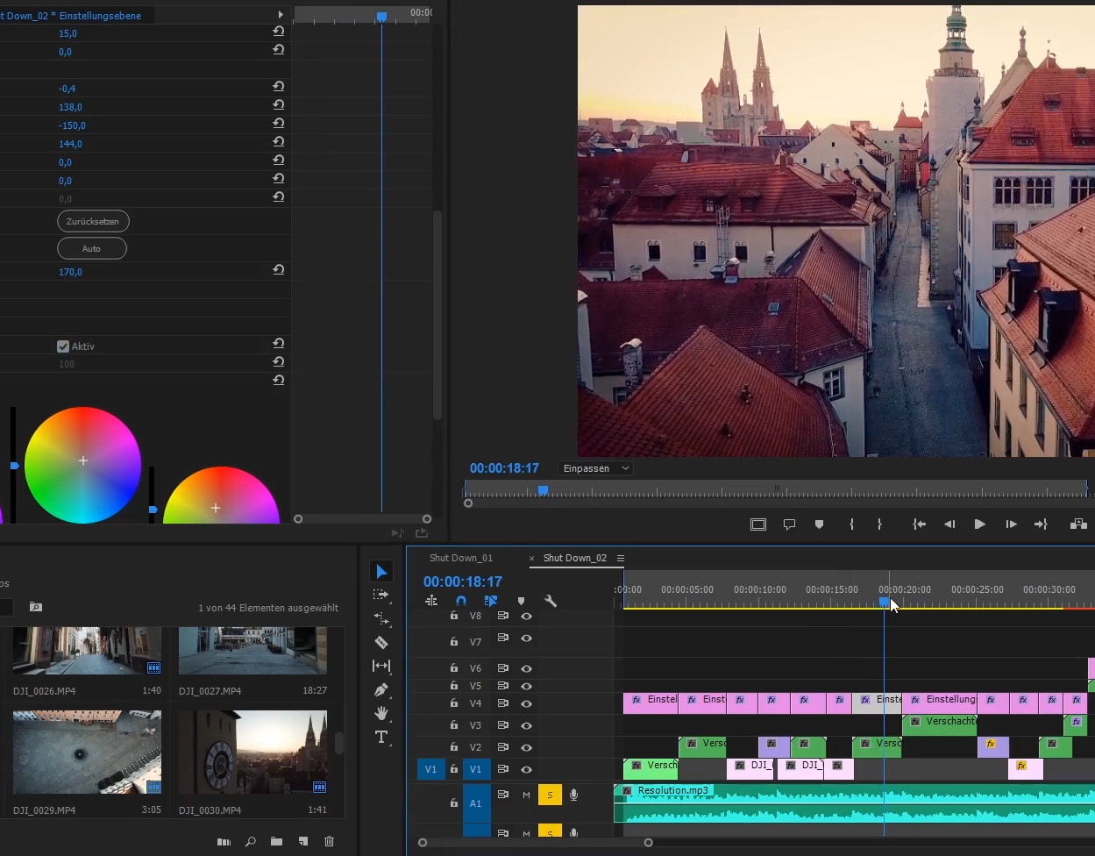Select the Hand tool
1095x856 pixels.
tap(381, 713)
